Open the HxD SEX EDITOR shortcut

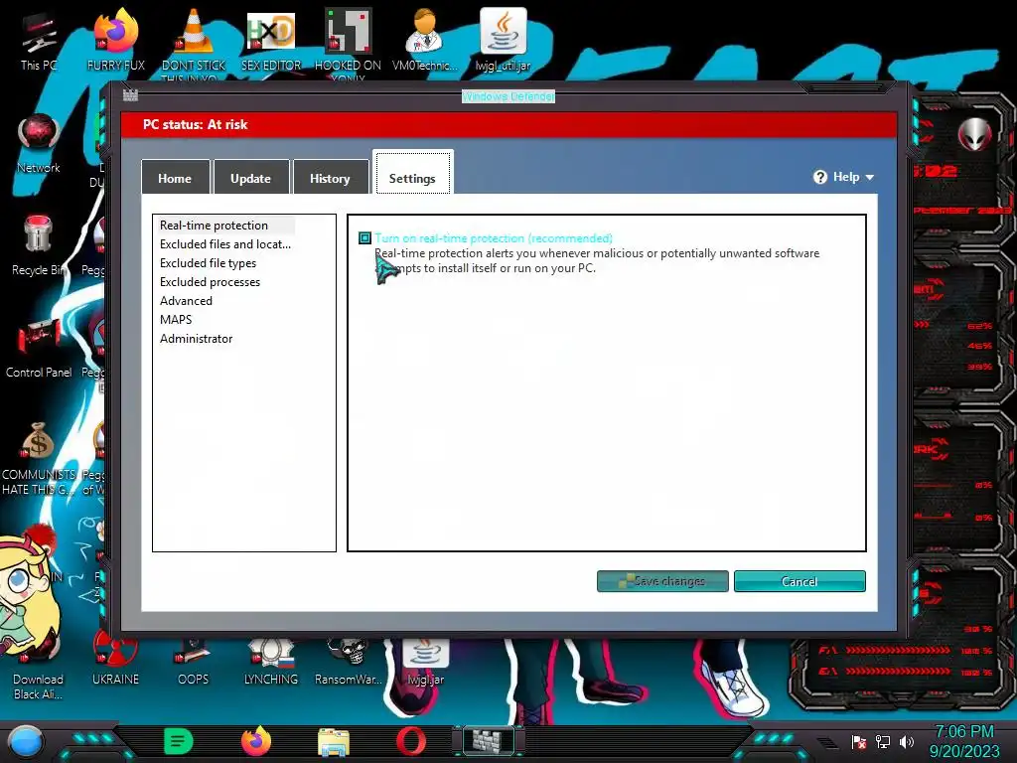click(x=271, y=40)
